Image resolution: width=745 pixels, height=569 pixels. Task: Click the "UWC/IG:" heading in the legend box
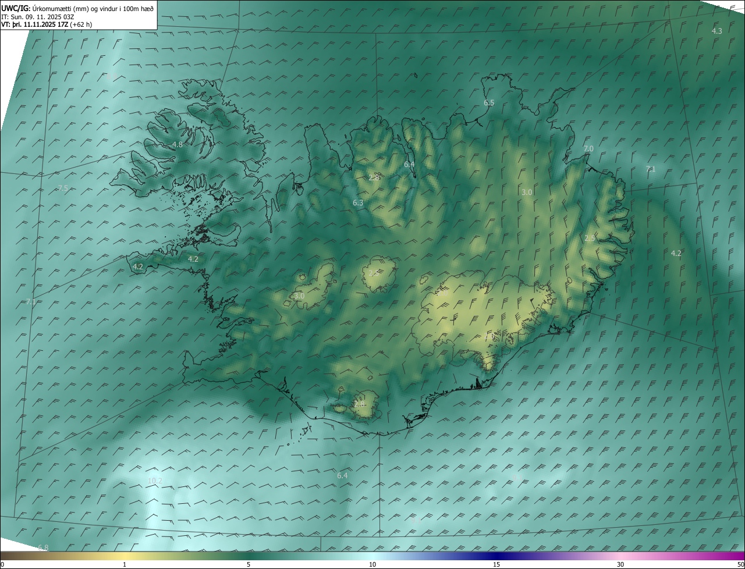(16, 9)
